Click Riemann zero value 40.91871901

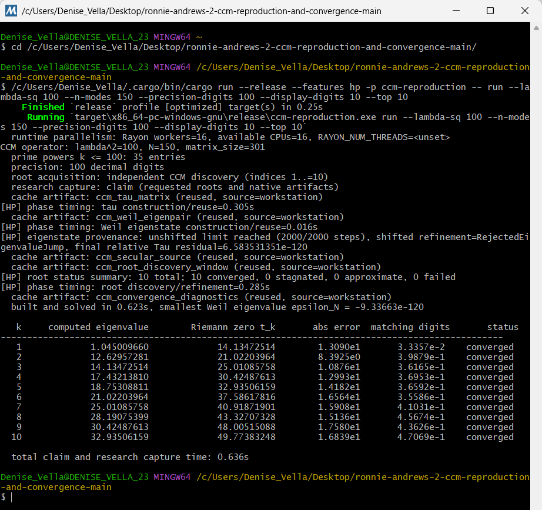246,406
